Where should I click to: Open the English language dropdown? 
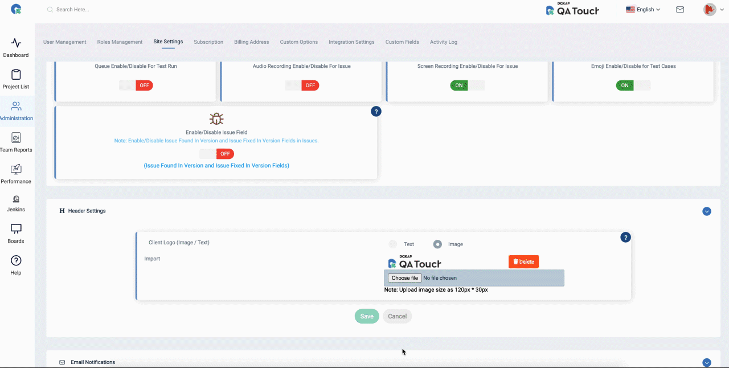(643, 10)
